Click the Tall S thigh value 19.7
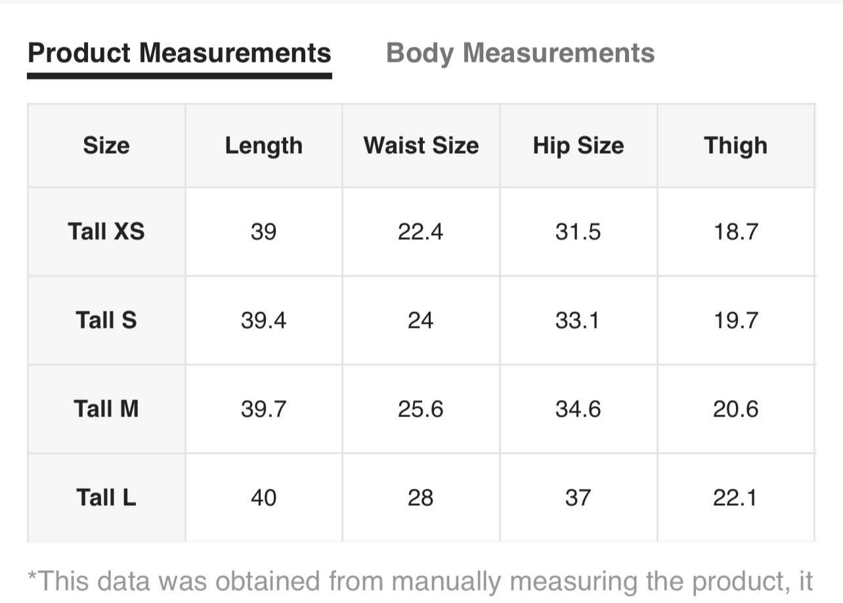 click(735, 320)
